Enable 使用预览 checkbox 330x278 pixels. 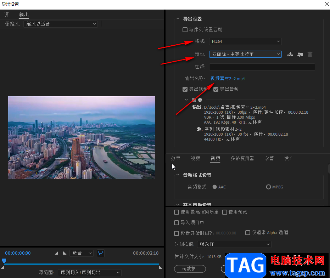tap(225, 212)
